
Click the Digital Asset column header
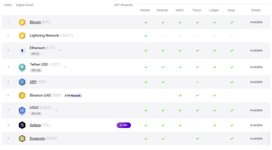pos(24,5)
